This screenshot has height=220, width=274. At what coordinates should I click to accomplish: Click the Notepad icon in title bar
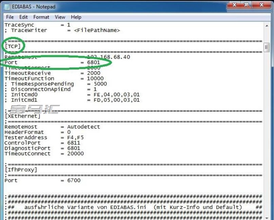[7, 7]
